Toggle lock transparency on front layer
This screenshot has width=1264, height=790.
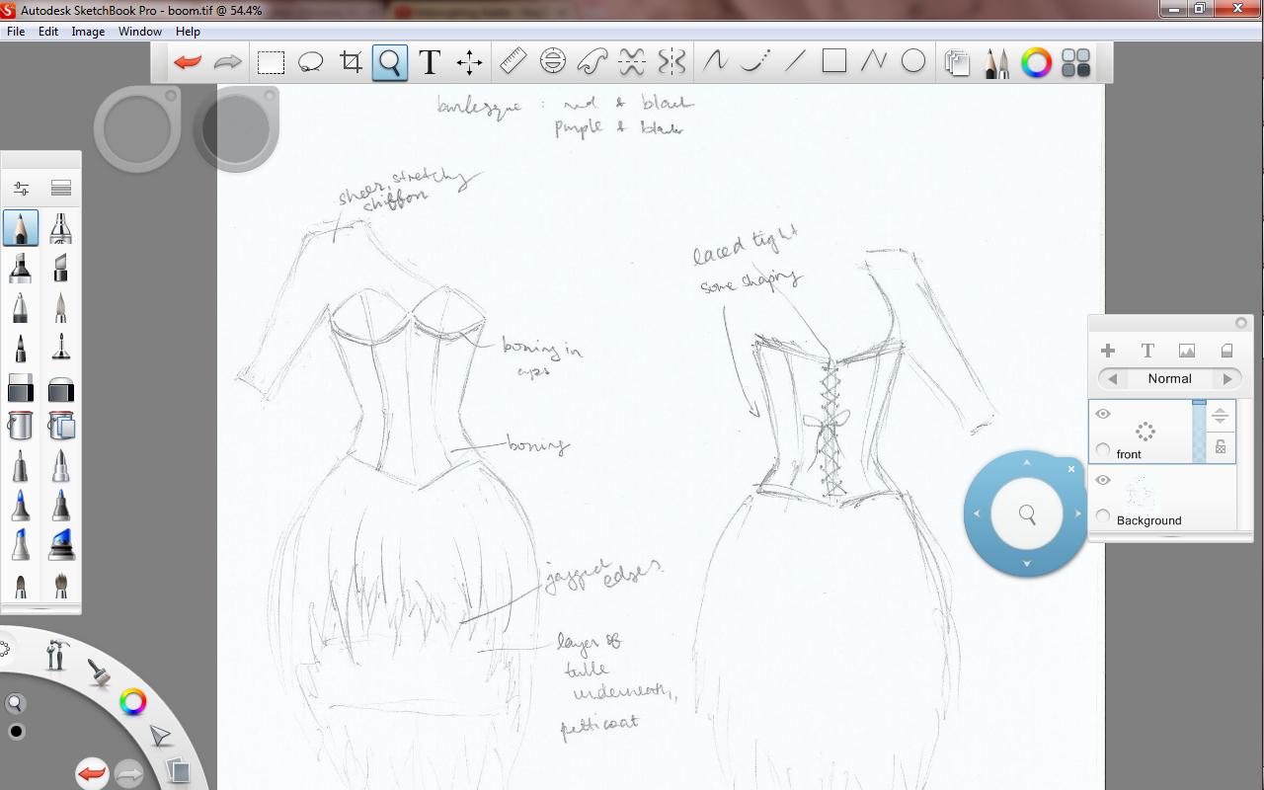[x=1221, y=447]
